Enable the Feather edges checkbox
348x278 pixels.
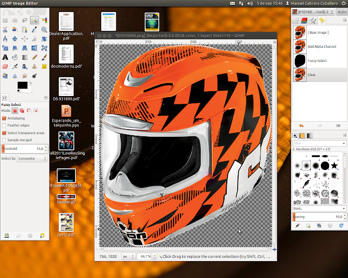coord(4,125)
